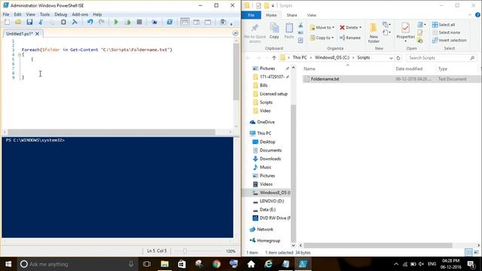Image resolution: width=482 pixels, height=271 pixels.
Task: Adjust the zoom slider in PowerShell ISE
Action: pyautogui.click(x=185, y=251)
